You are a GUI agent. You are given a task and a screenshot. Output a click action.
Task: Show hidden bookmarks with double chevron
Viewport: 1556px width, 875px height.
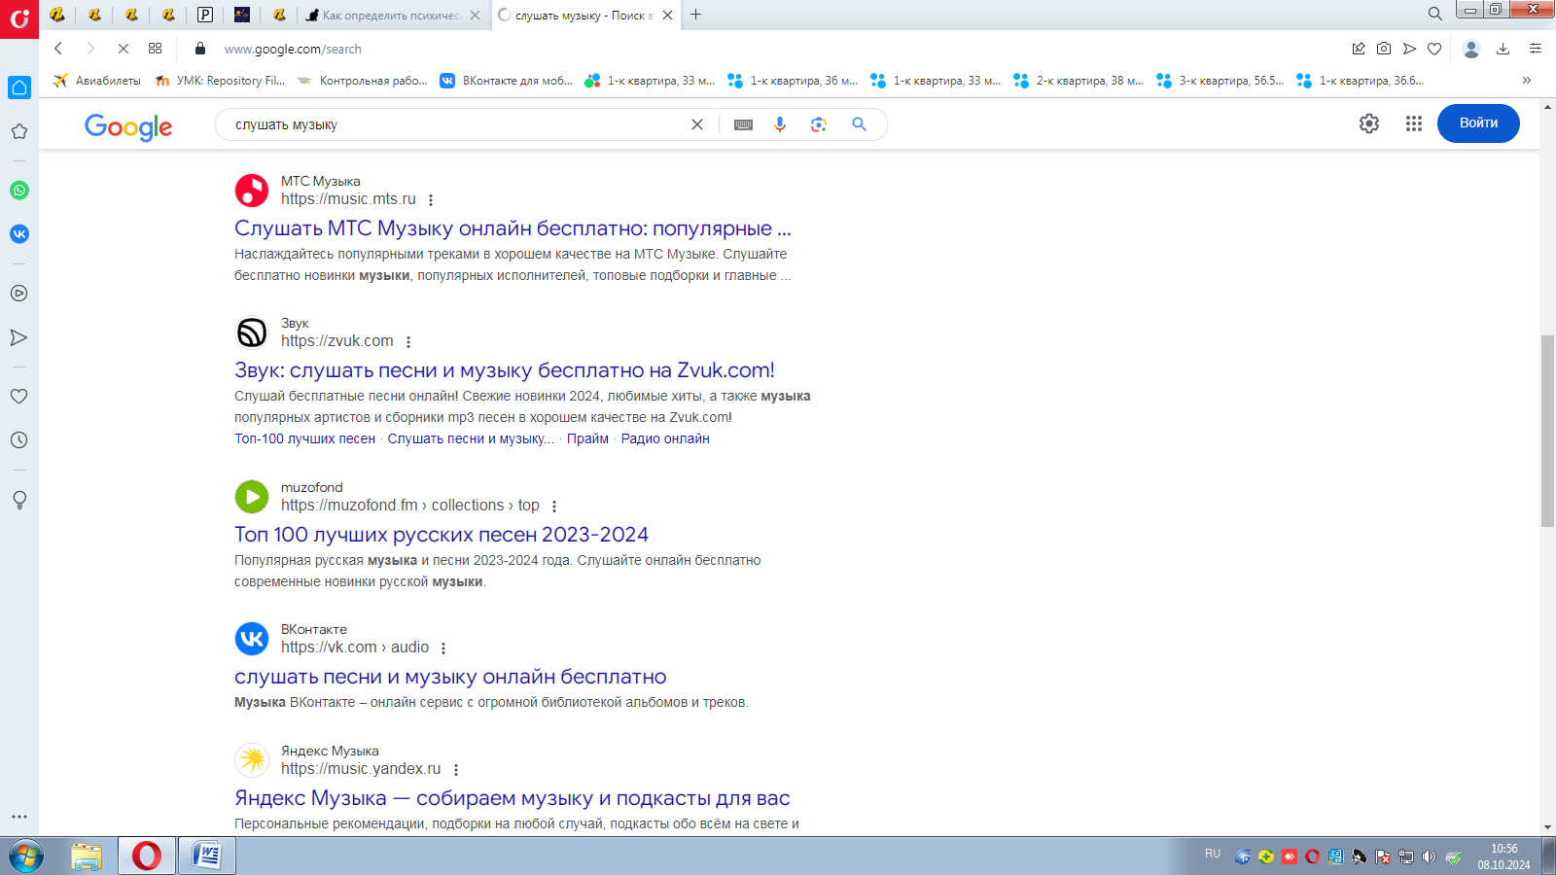pyautogui.click(x=1526, y=81)
